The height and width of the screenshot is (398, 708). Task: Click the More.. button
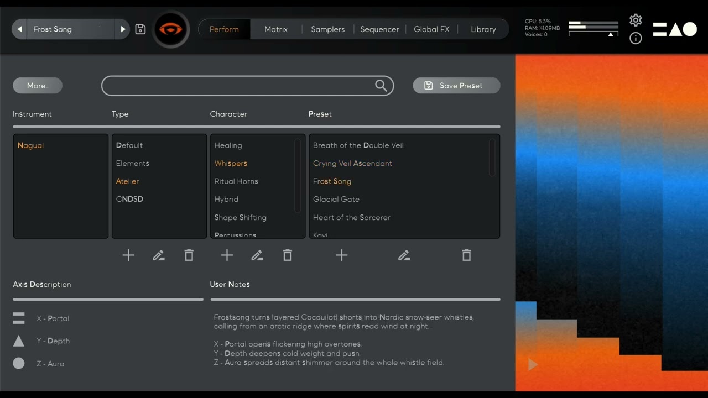[38, 86]
